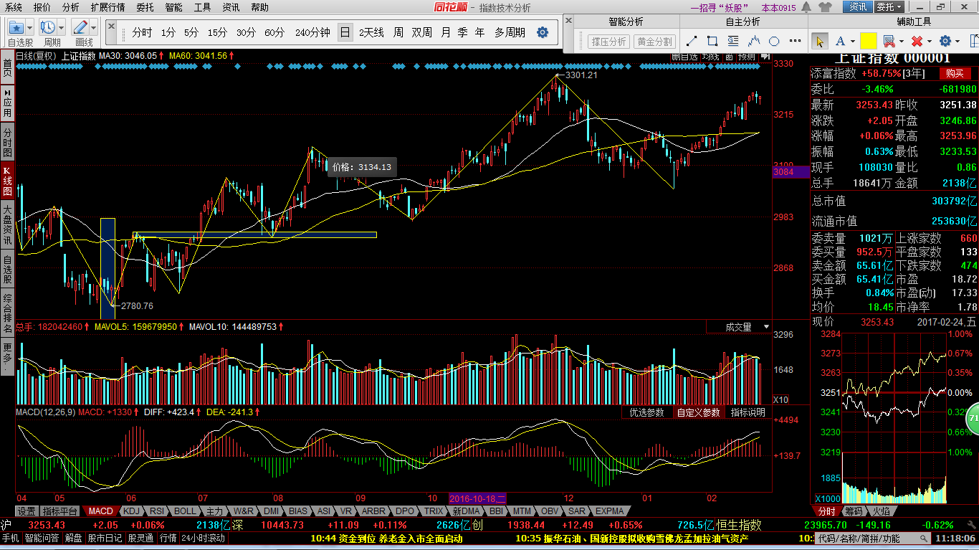Expand auxiliary gear dropdown arrow
The image size is (979, 550).
coord(957,42)
